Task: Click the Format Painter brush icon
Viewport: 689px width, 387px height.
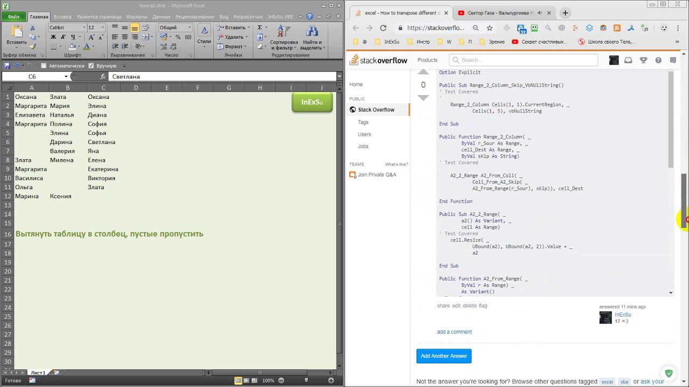Action: tap(32, 46)
